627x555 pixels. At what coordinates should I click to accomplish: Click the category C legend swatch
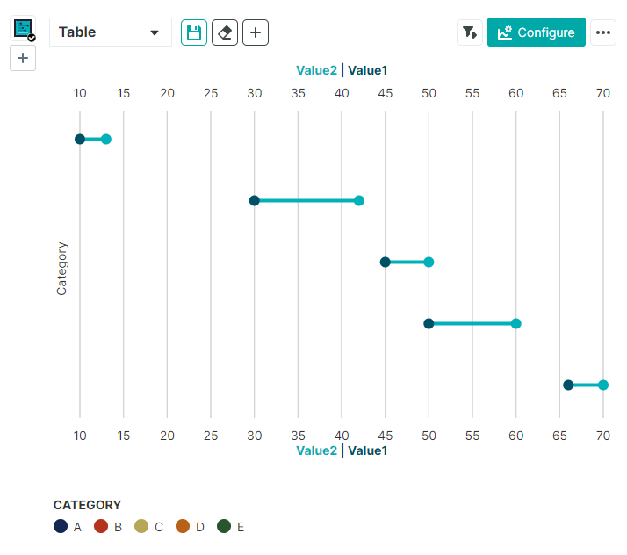[141, 526]
